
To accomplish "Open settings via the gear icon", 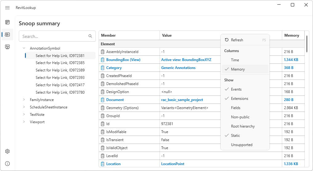I will pyautogui.click(x=7, y=151).
